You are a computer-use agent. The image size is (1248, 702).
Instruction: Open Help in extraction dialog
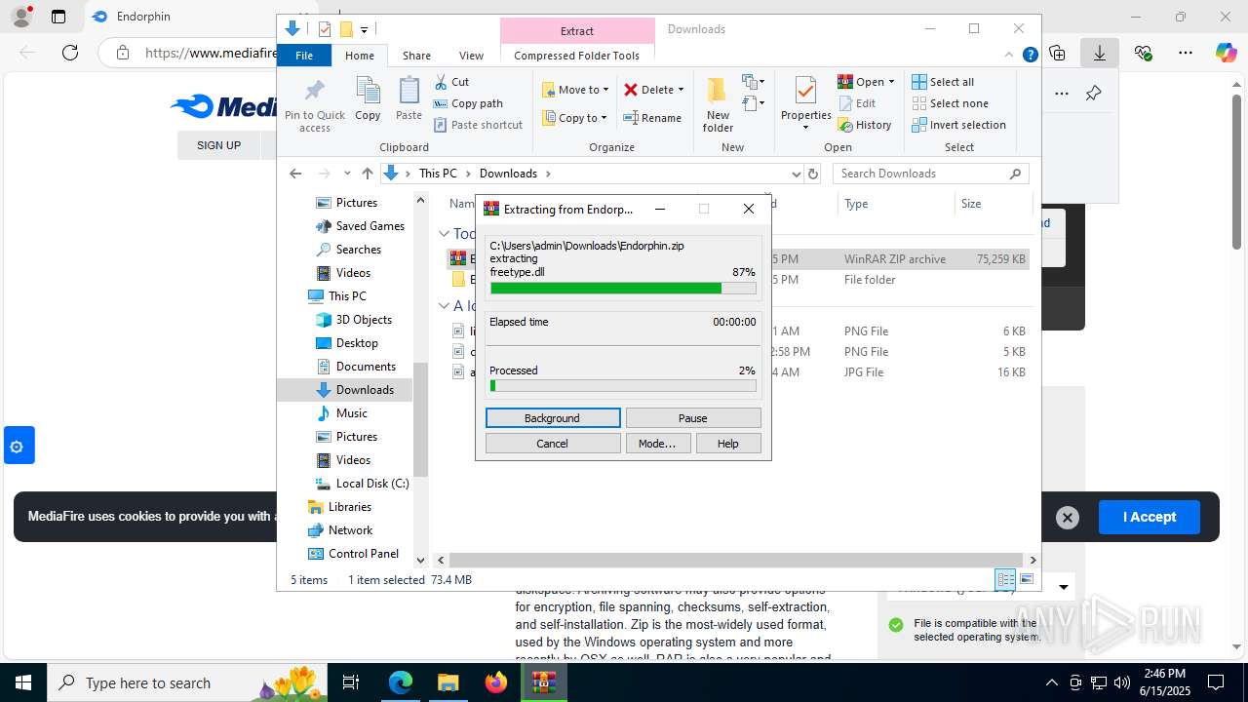tap(728, 444)
